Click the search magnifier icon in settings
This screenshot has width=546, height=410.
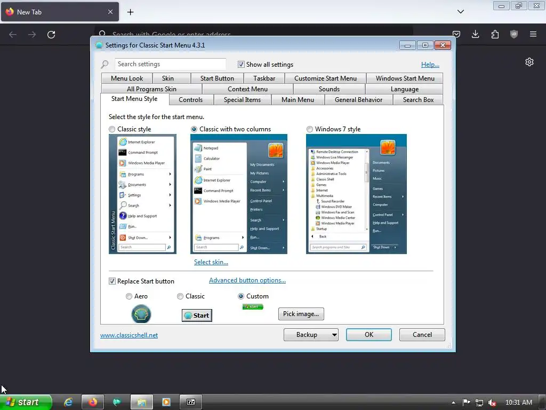tap(105, 64)
